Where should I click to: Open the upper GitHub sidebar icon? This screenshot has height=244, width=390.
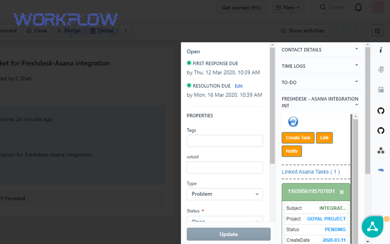pos(381,111)
